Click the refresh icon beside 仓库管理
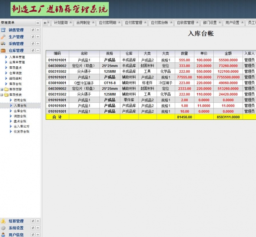Viewport: 256px width, 237px height. coord(33,50)
